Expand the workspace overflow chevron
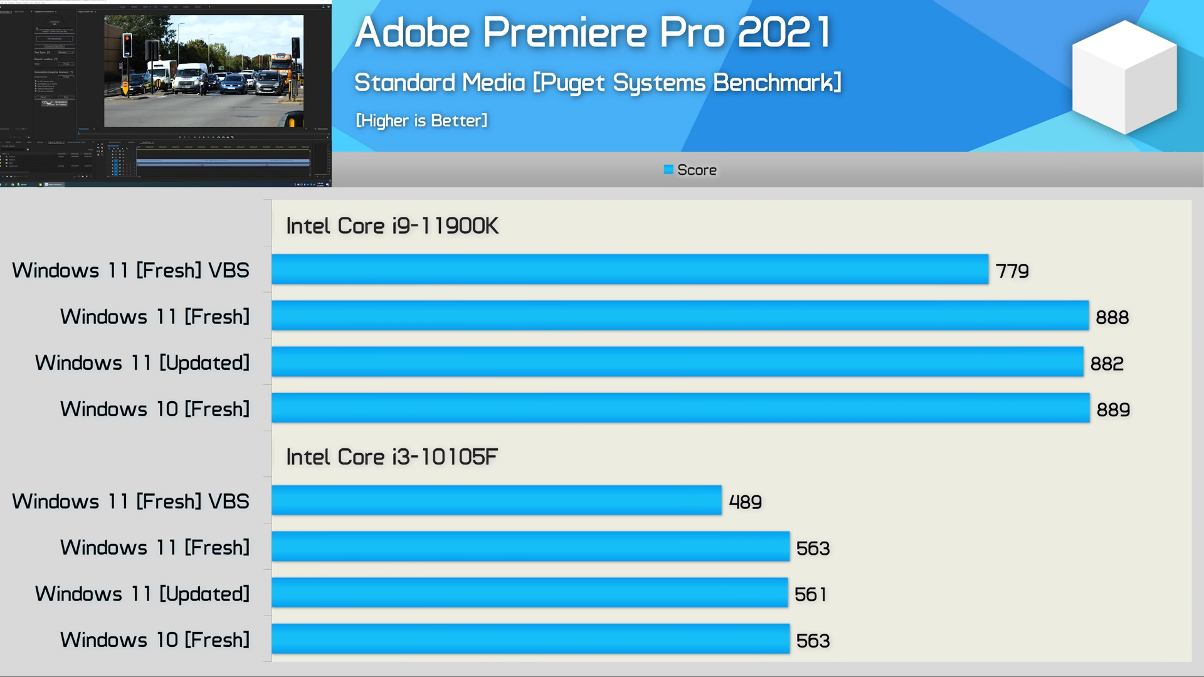The width and height of the screenshot is (1204, 677). (x=209, y=7)
